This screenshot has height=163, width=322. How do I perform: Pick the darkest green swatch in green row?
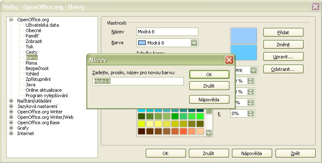(142, 116)
